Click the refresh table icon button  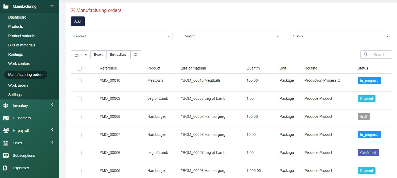pyautogui.click(x=136, y=55)
